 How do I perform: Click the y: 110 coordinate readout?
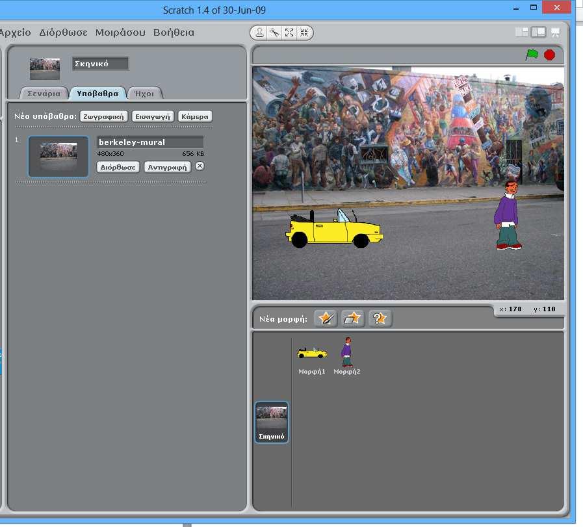(545, 309)
